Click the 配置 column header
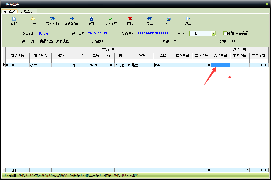The height and width of the screenshot is (180, 271). coord(123,56)
